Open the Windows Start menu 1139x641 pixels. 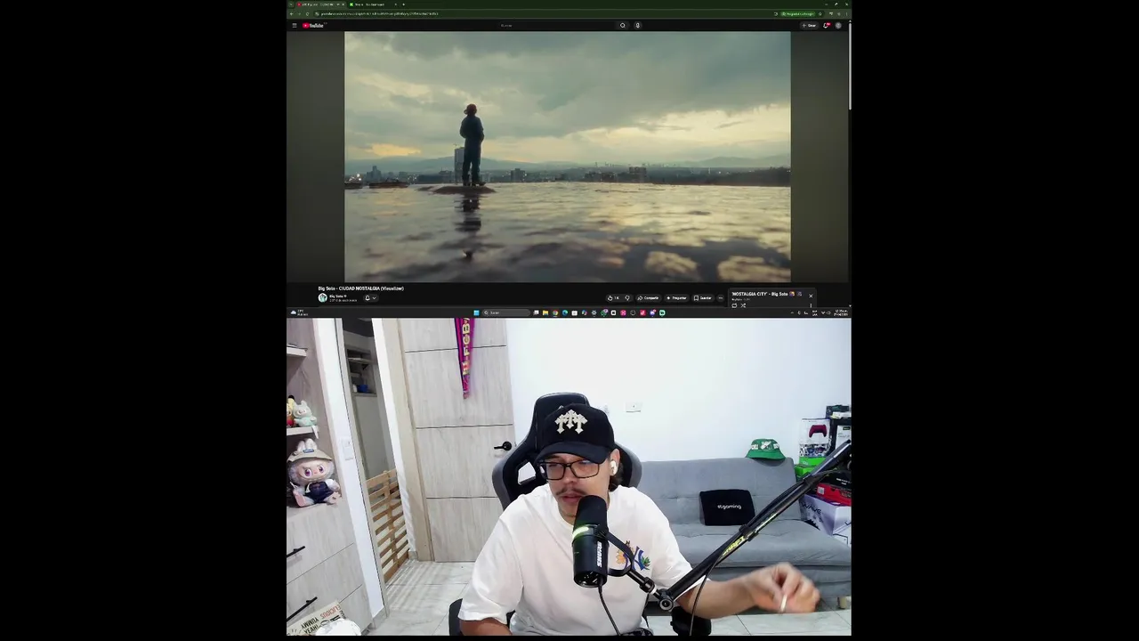click(476, 312)
